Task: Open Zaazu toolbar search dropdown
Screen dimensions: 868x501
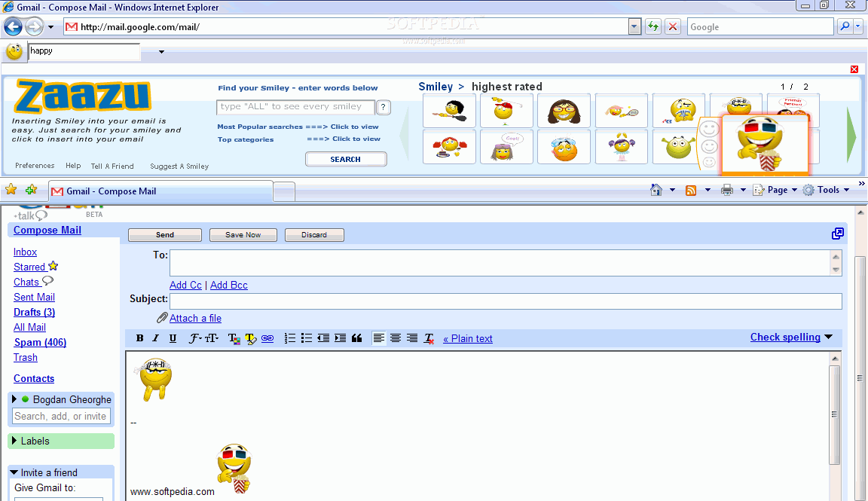Action: [162, 51]
